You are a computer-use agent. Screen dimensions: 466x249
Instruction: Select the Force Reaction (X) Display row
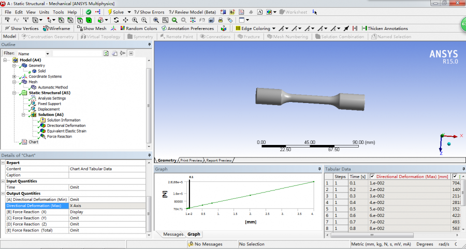tap(77, 211)
